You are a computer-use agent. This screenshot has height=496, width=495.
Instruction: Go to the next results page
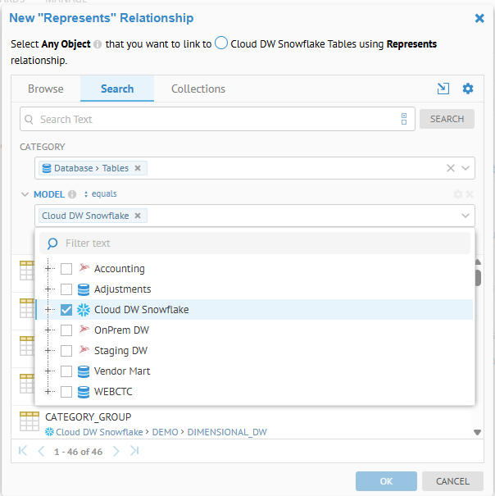(116, 451)
